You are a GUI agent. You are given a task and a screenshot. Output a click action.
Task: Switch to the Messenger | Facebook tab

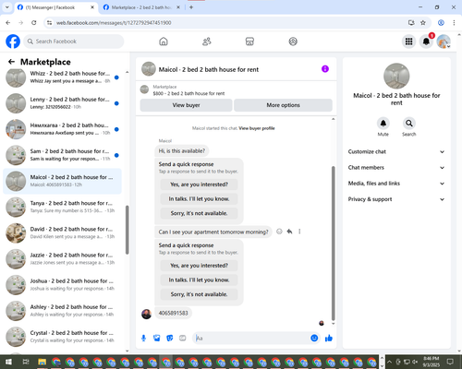56,7
